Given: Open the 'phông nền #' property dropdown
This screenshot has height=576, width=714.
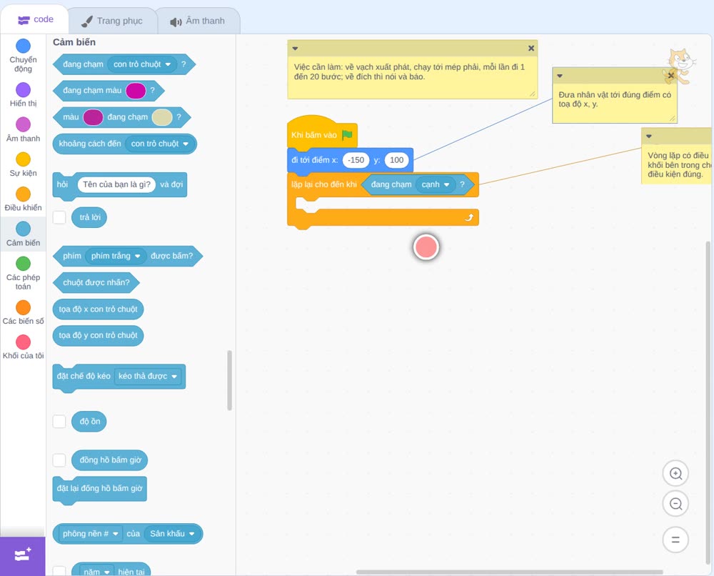Looking at the screenshot, I should 90,534.
